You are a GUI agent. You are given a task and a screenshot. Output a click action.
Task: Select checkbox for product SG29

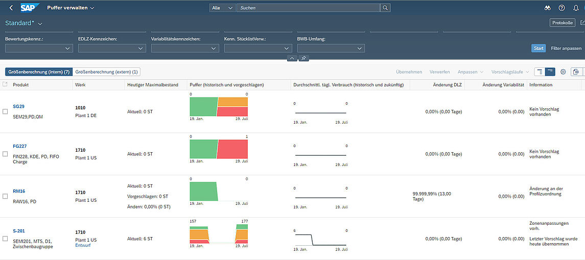click(x=6, y=111)
